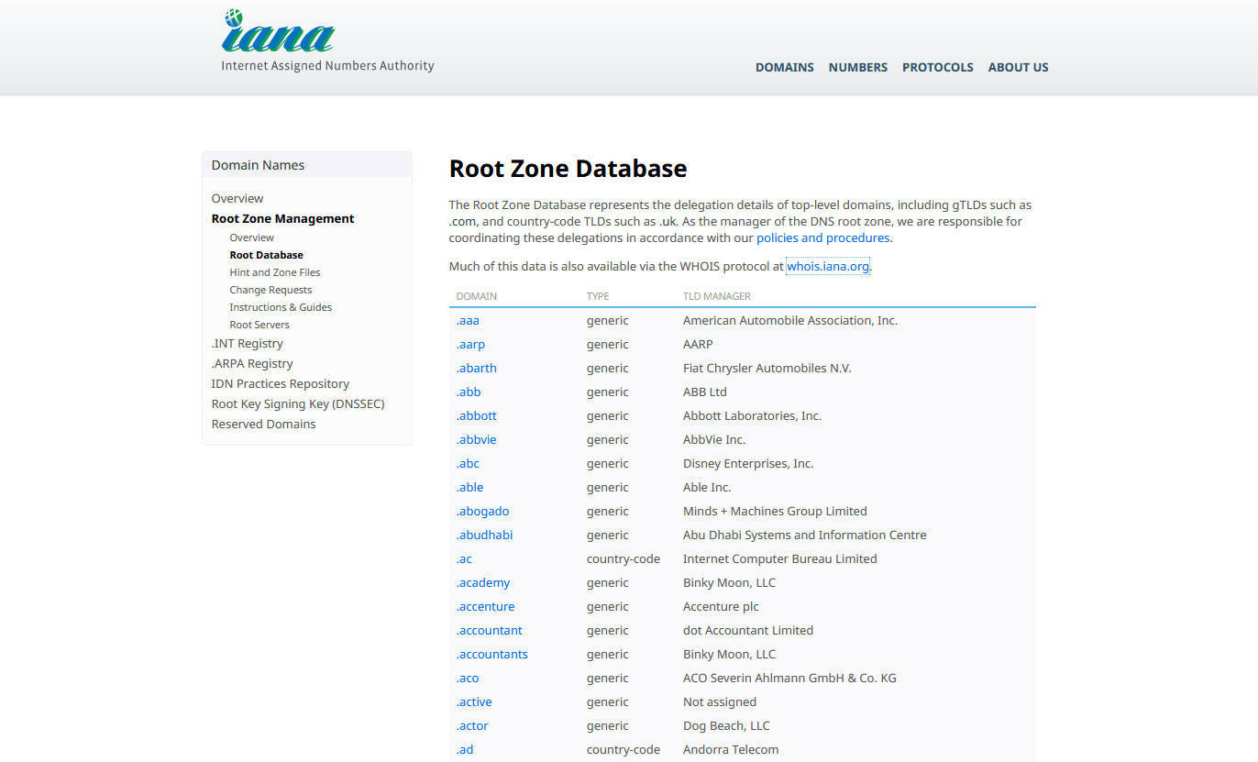
Task: Open the .abc domain
Action: point(468,463)
